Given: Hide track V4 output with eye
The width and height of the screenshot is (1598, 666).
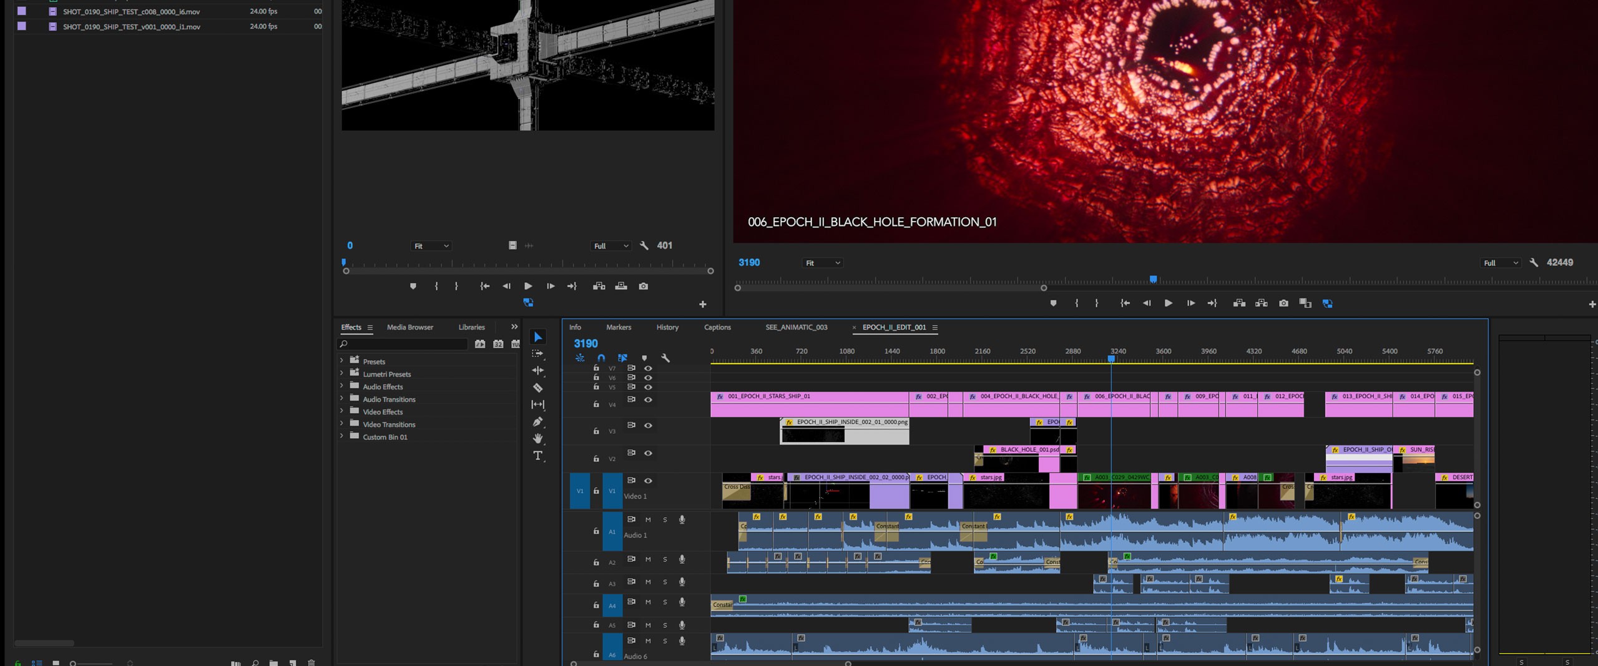Looking at the screenshot, I should coord(648,400).
